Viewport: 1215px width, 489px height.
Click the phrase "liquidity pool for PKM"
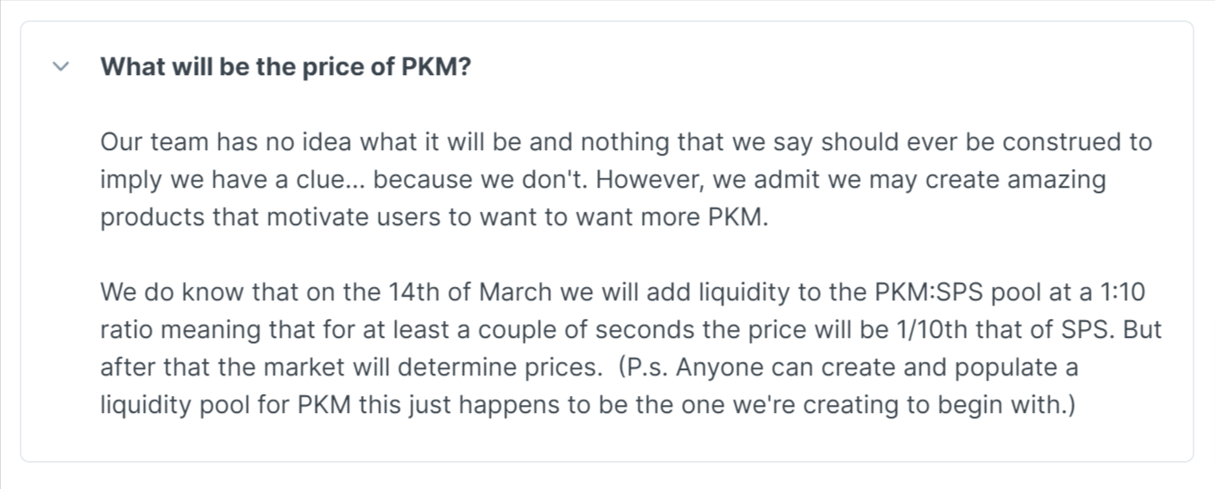226,405
